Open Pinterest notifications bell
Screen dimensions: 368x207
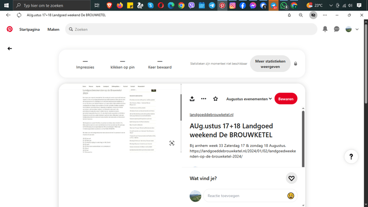click(x=325, y=29)
